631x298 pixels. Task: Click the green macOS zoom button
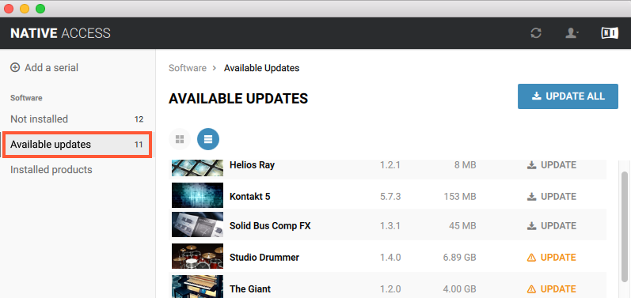pyautogui.click(x=40, y=9)
